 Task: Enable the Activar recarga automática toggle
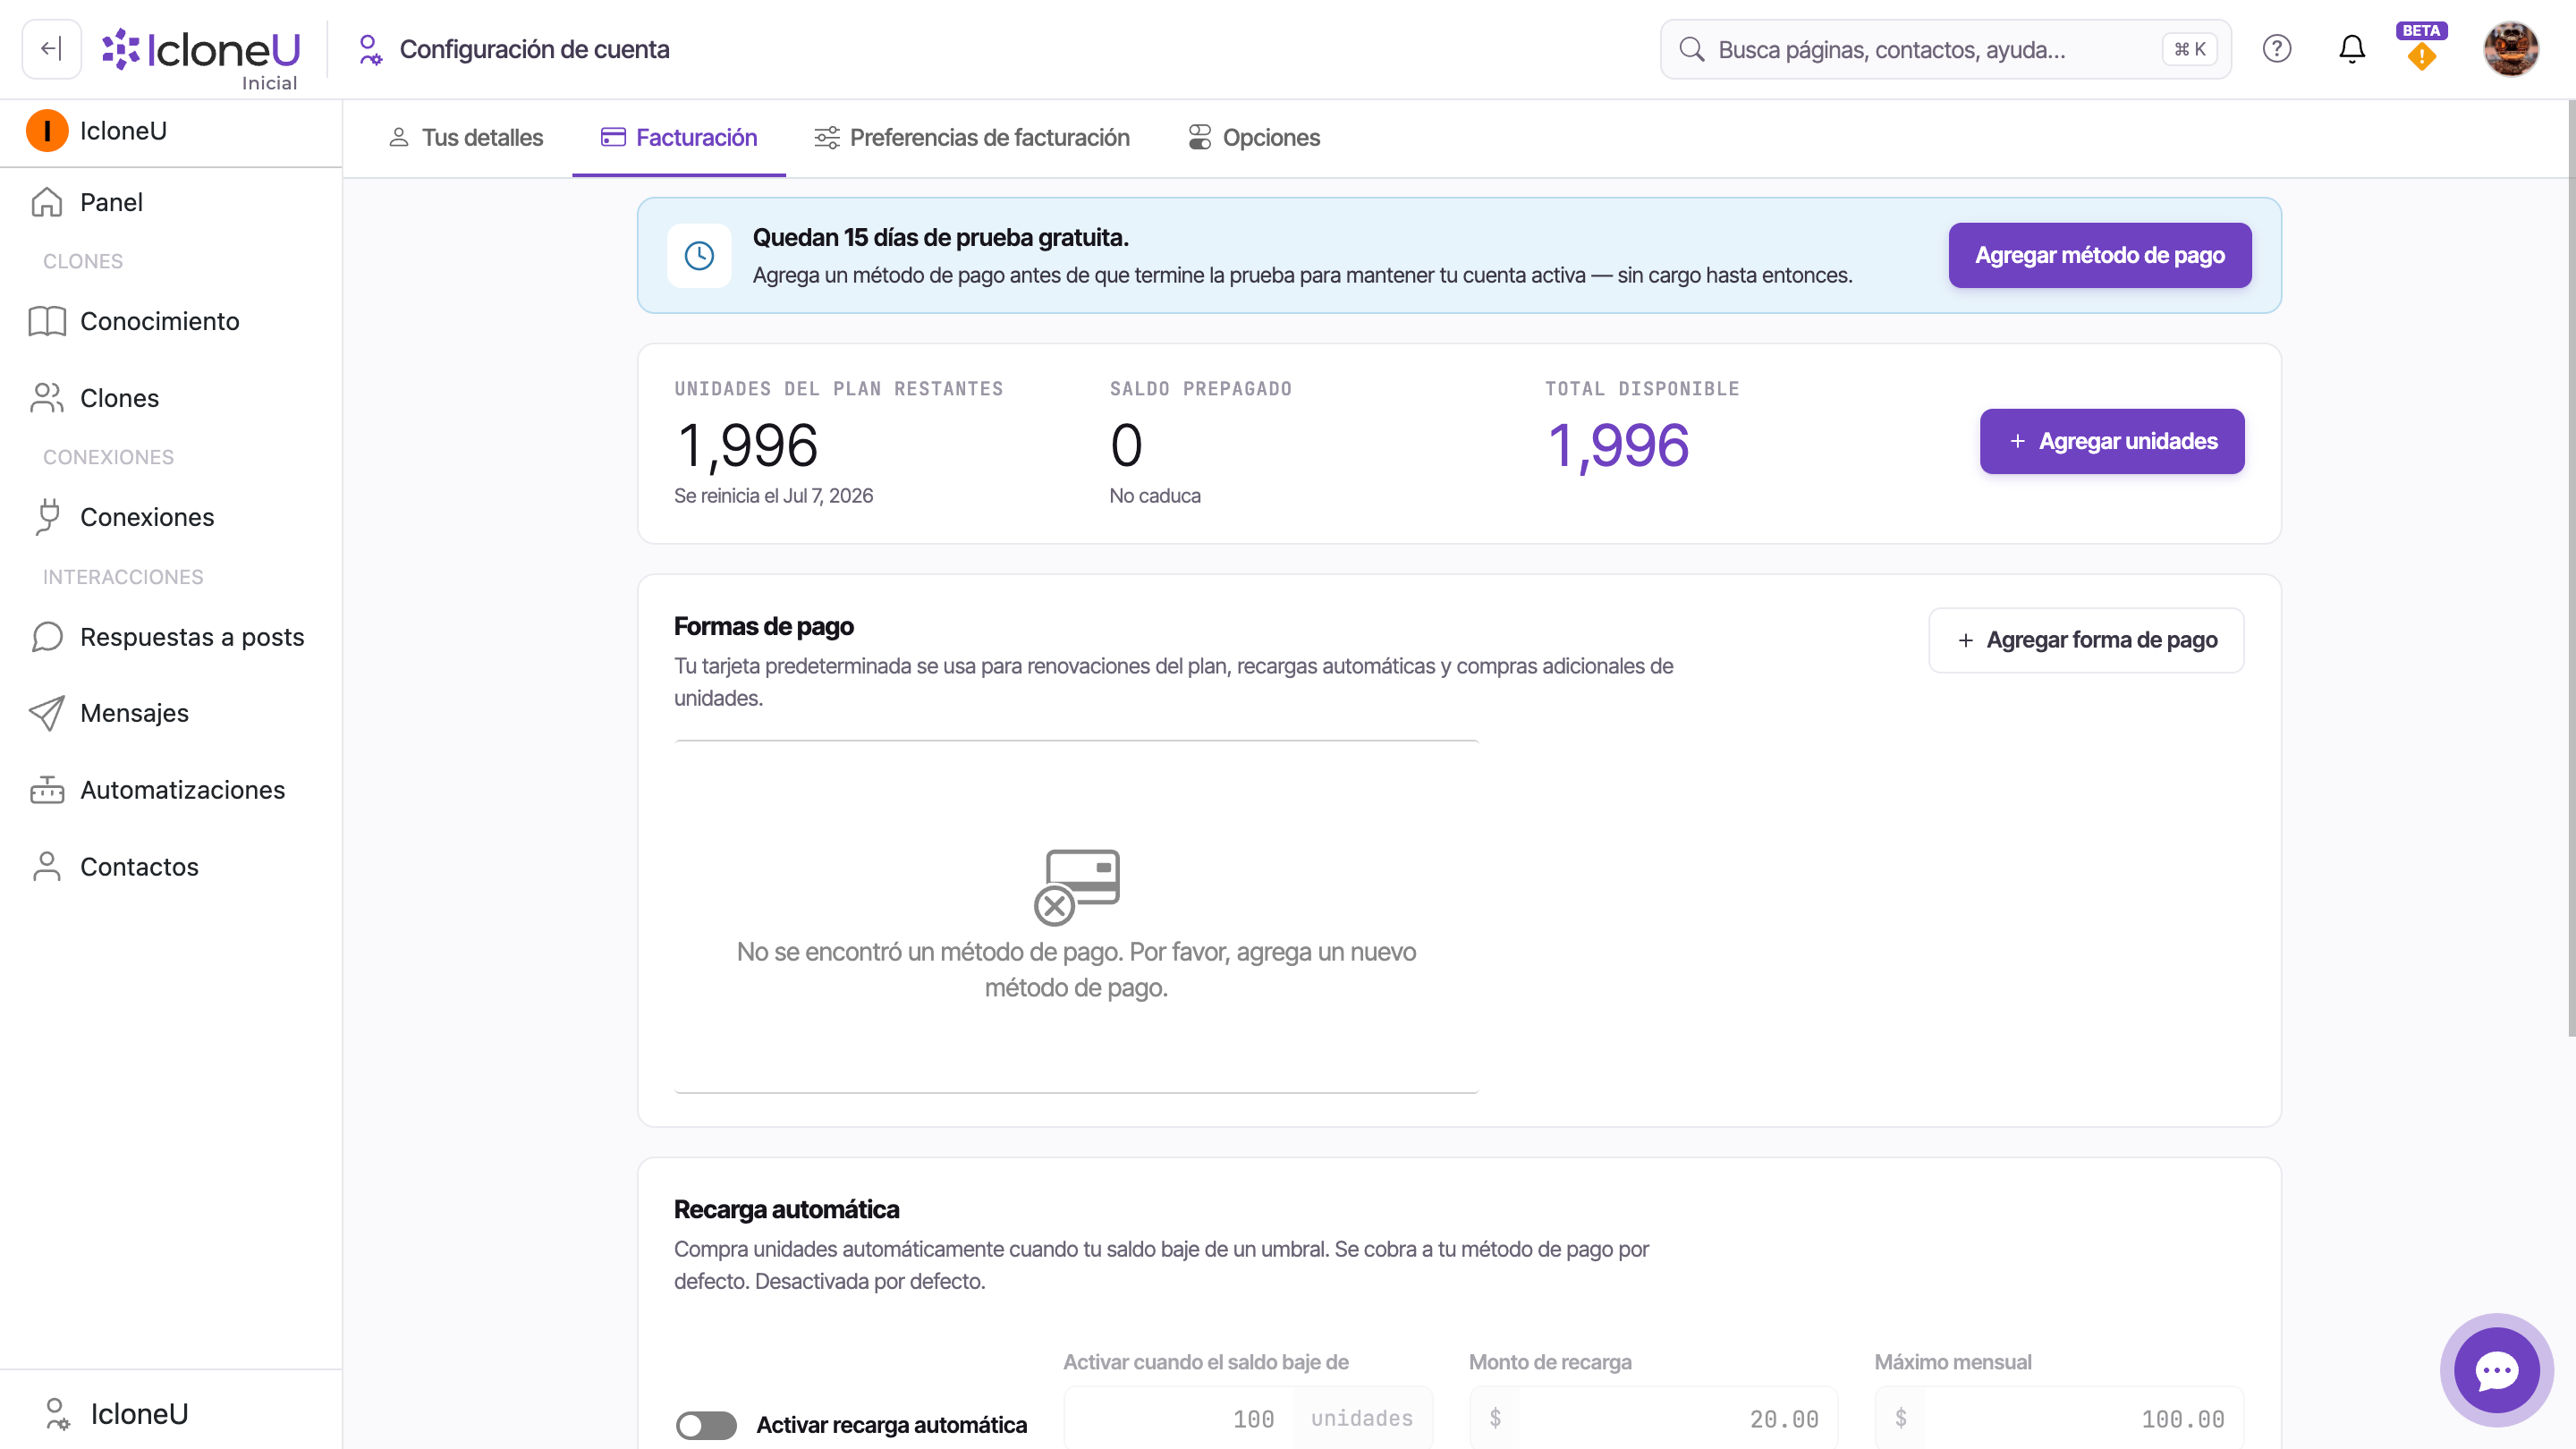click(706, 1425)
